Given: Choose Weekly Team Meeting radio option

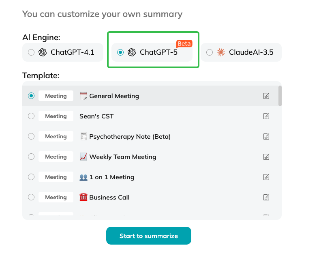Looking at the screenshot, I should click(31, 157).
